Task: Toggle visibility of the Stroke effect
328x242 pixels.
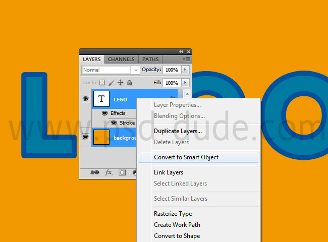Action: tap(114, 123)
